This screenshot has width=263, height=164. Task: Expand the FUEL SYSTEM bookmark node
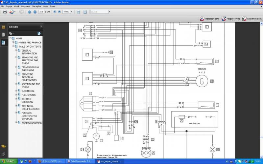tap(16, 95)
